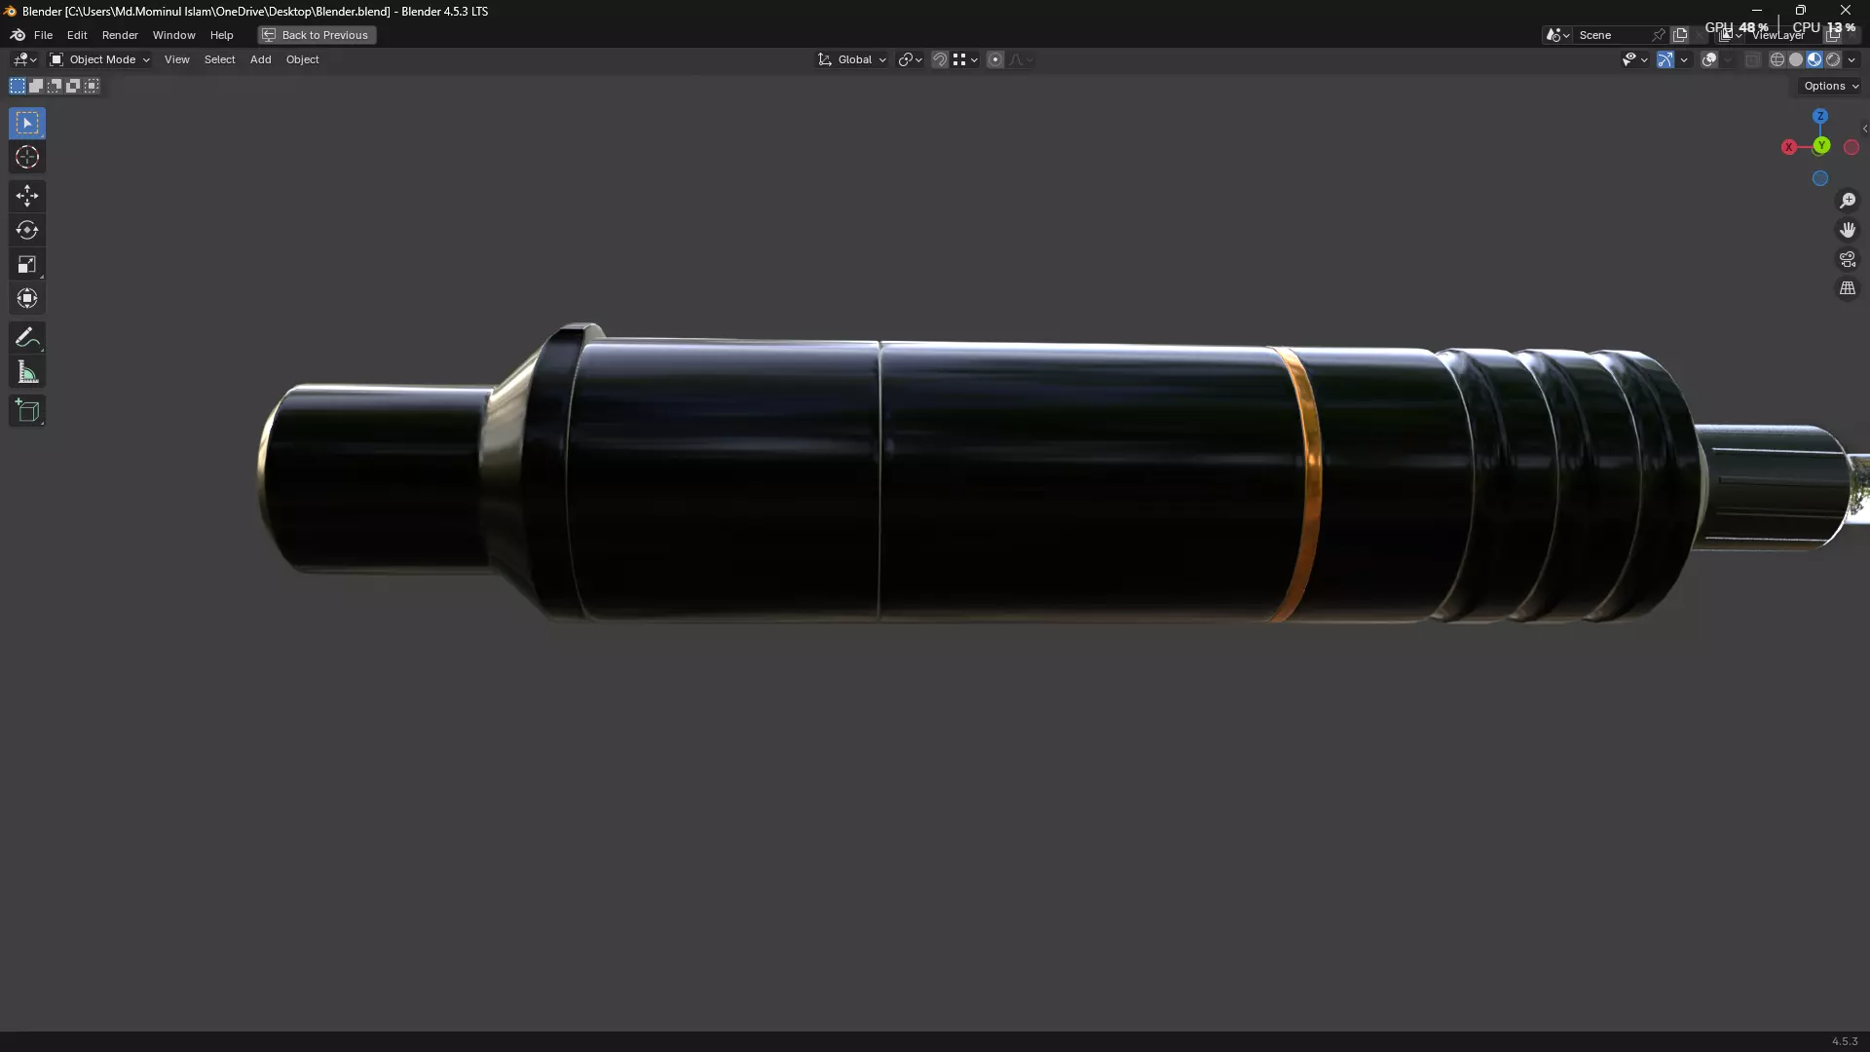The height and width of the screenshot is (1052, 1870).
Task: Open the View menu in viewport header
Action: (x=176, y=59)
